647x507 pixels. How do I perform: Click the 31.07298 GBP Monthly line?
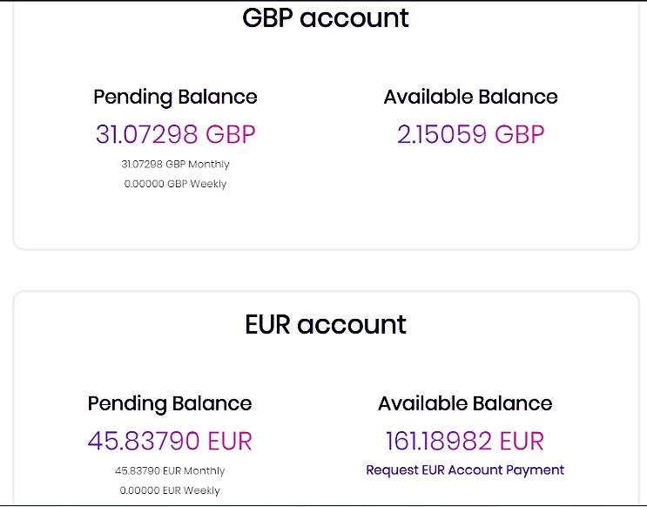pyautogui.click(x=175, y=164)
